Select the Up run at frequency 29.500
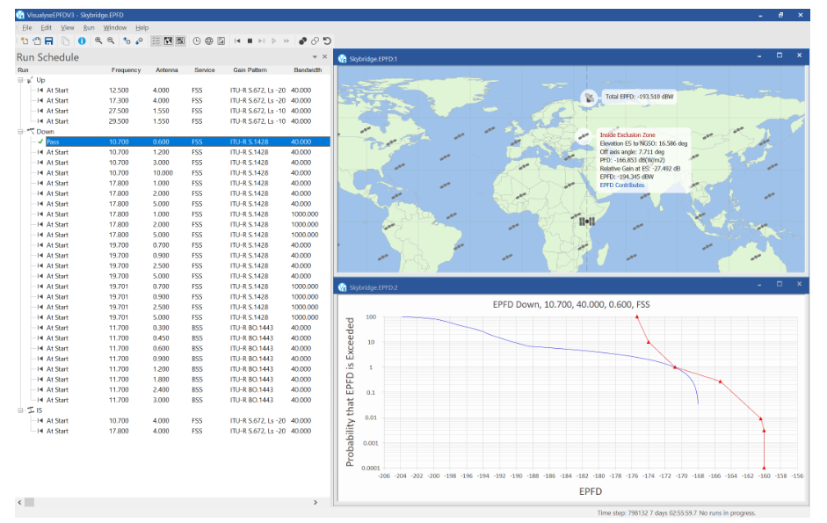Image resolution: width=827 pixels, height=523 pixels. point(180,121)
